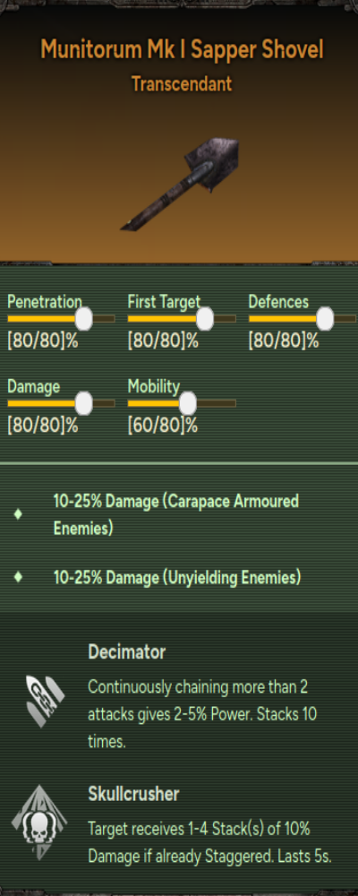
Task: Click the Decimator blessing icon
Action: tap(44, 701)
